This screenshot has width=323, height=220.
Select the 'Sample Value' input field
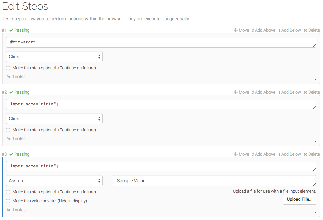214,181
